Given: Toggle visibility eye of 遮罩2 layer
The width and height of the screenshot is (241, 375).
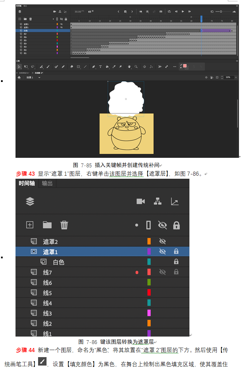Looking at the screenshot, I should click(162, 241).
